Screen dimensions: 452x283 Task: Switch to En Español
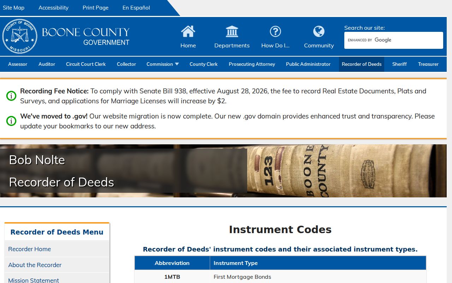tap(136, 8)
